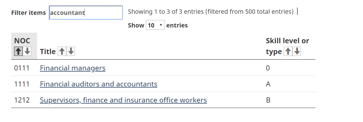Focus the Filter items text field
This screenshot has height=122, width=363.
click(86, 12)
